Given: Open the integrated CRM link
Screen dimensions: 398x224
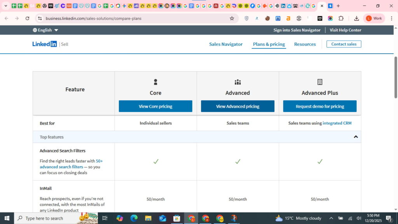Looking at the screenshot, I should 337,123.
